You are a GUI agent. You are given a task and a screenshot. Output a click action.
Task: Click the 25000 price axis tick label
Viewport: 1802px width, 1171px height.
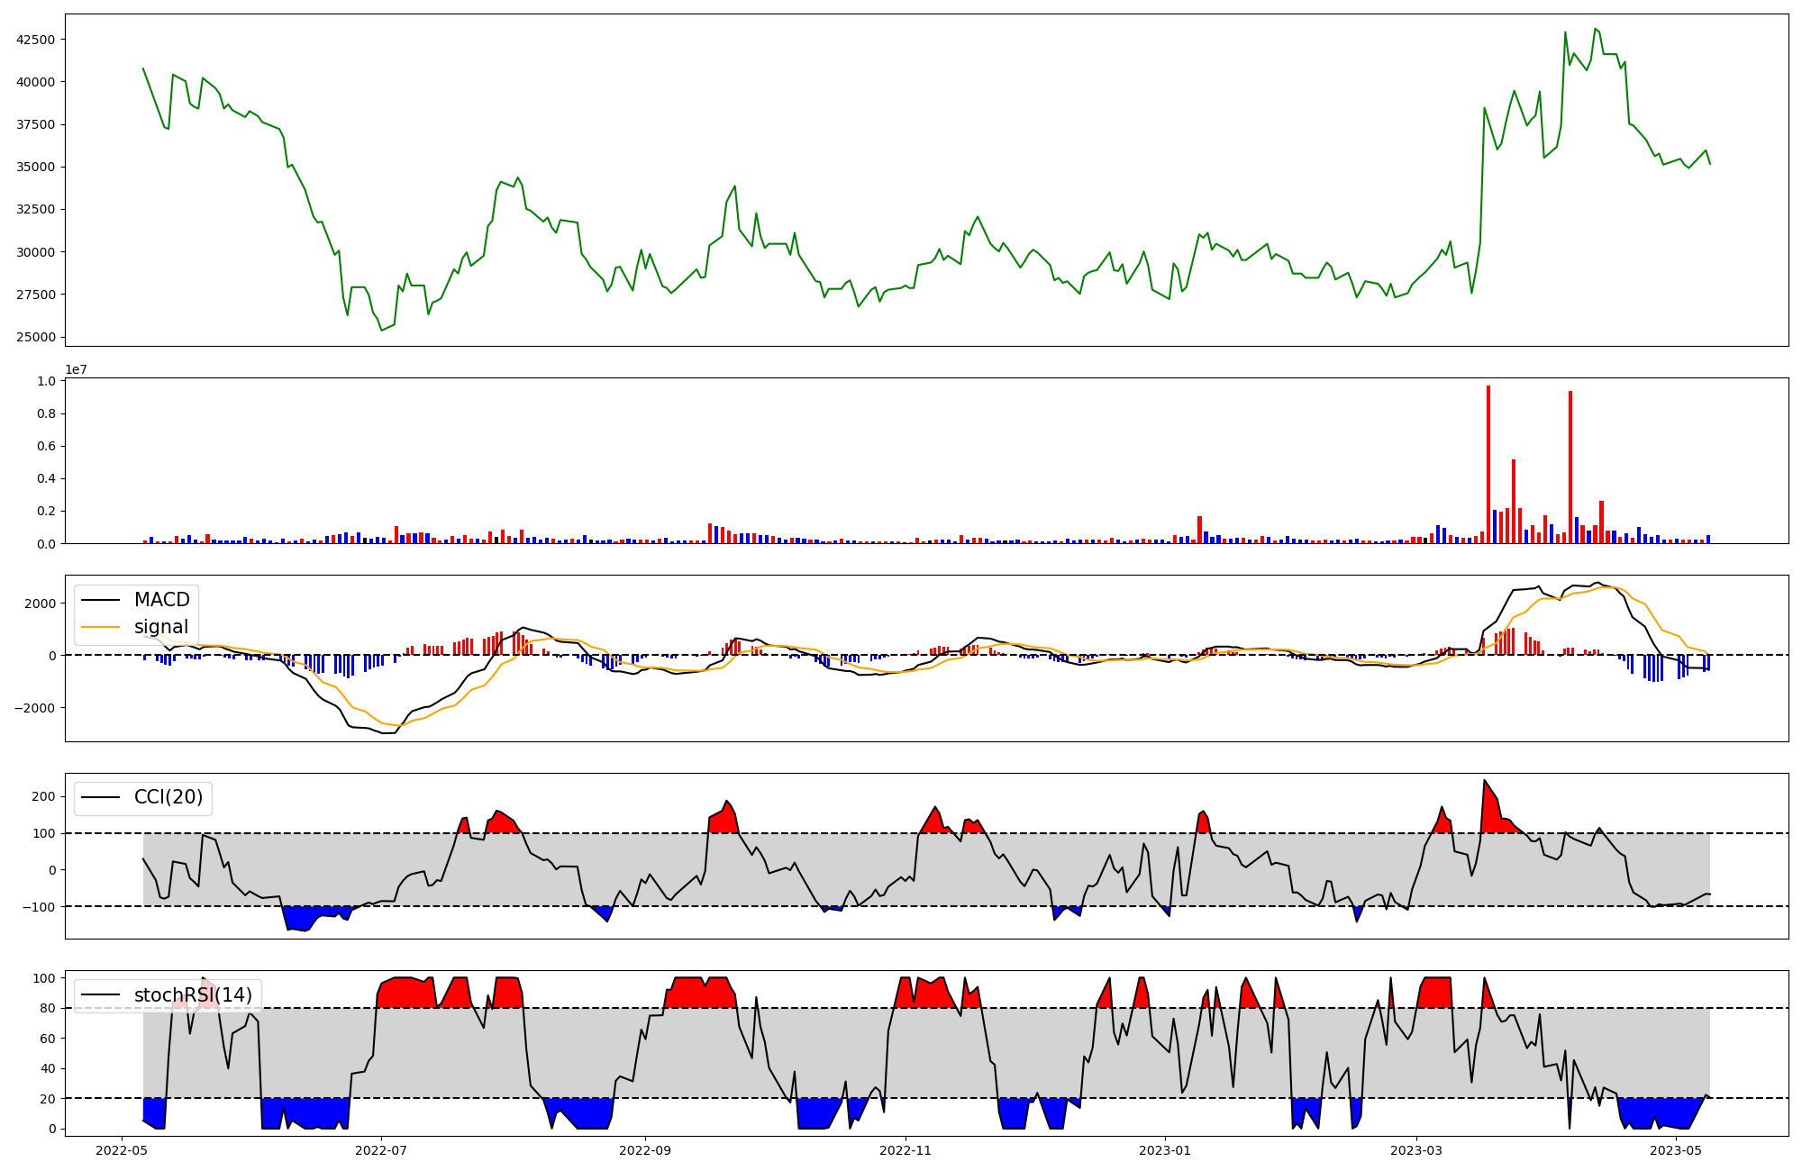coord(36,337)
